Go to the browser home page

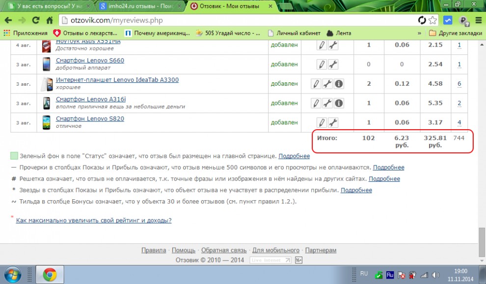50,21
